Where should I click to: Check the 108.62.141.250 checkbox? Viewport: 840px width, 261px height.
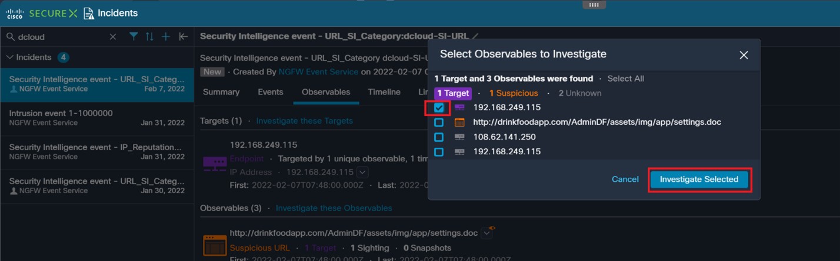tap(439, 137)
